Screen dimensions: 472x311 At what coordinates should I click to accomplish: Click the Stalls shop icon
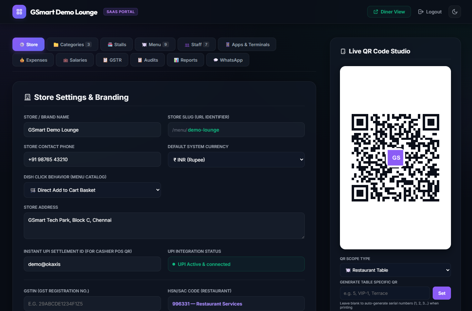tap(110, 45)
